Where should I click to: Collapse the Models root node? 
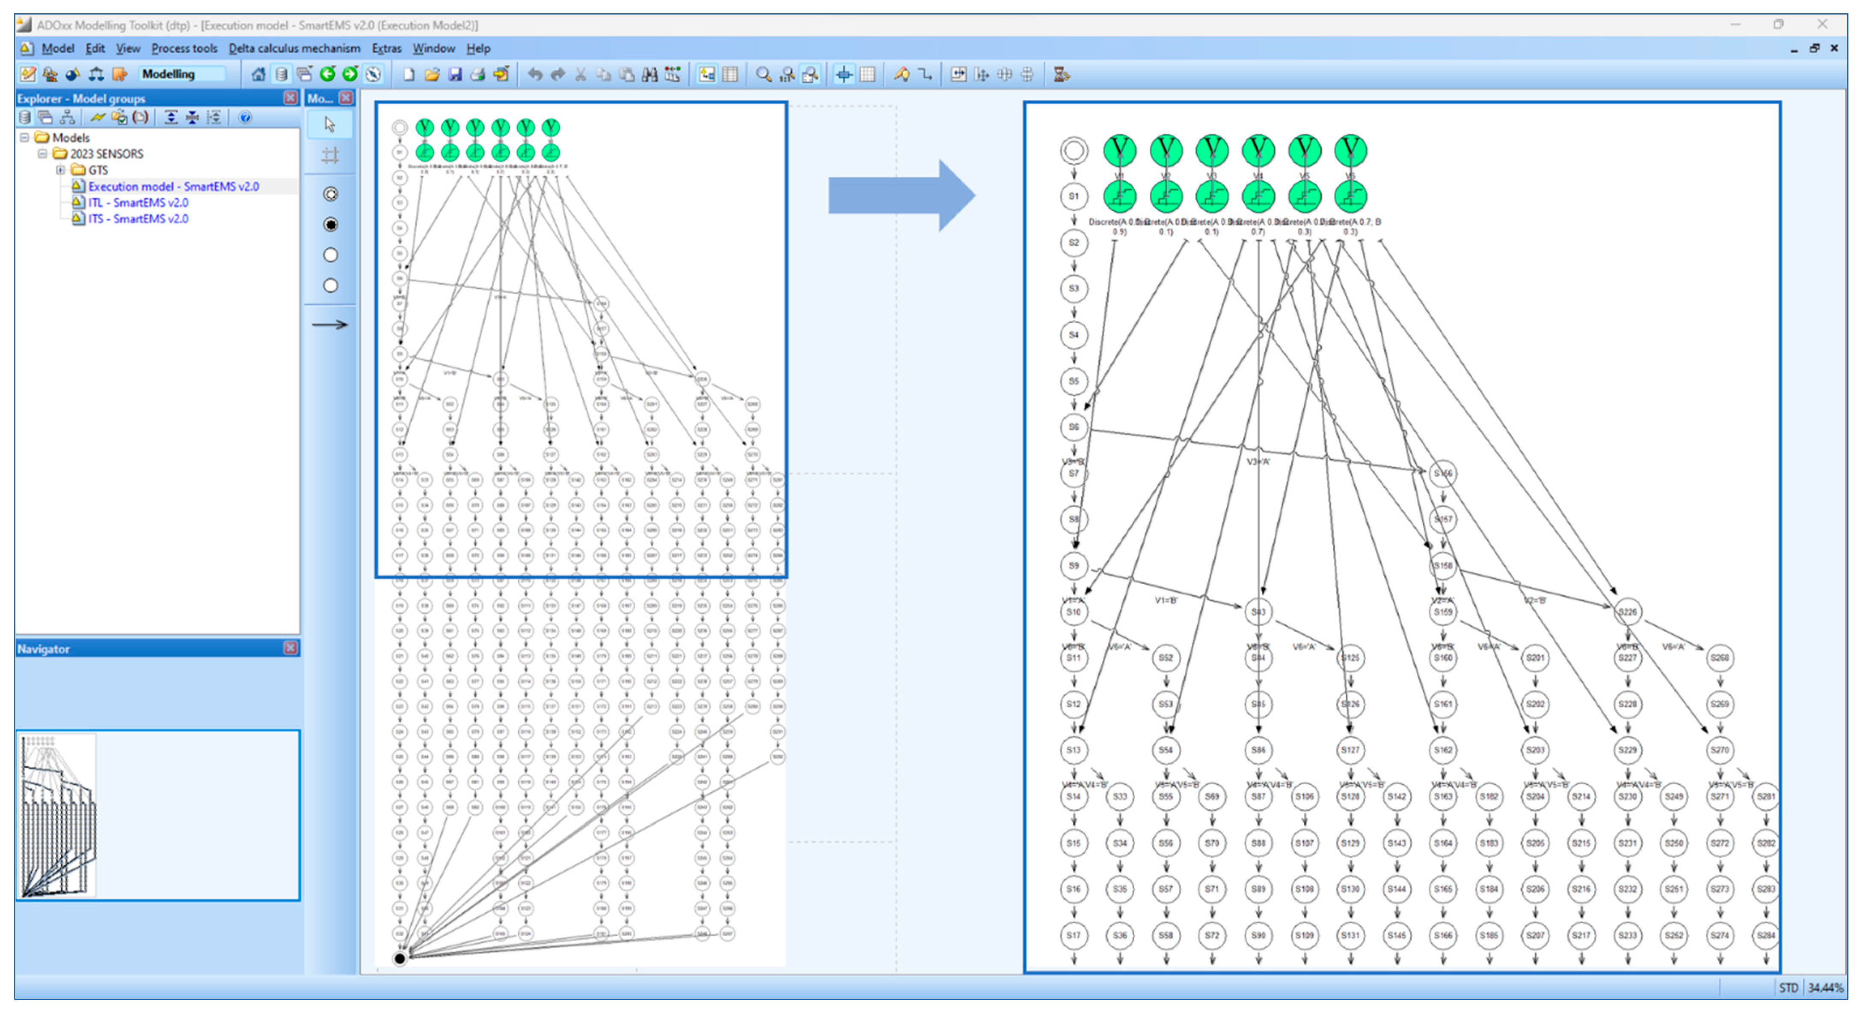pos(24,137)
